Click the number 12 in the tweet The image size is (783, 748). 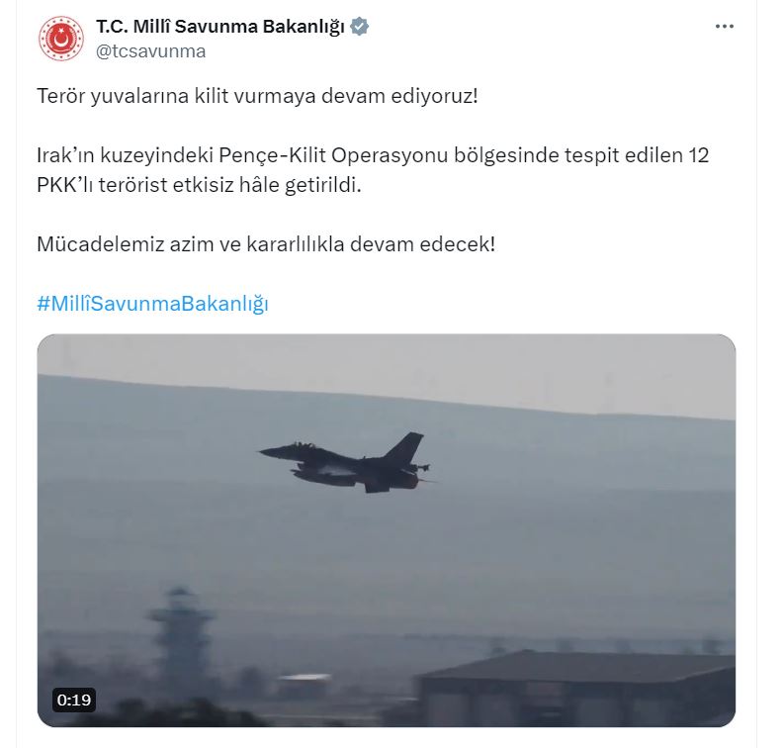tap(699, 155)
